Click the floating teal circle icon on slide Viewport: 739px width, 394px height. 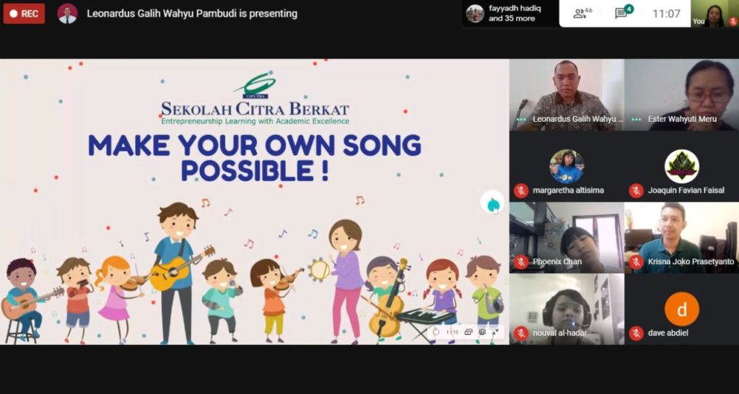tap(492, 204)
